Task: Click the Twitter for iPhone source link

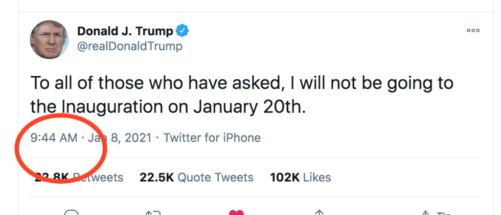Action: (212, 138)
